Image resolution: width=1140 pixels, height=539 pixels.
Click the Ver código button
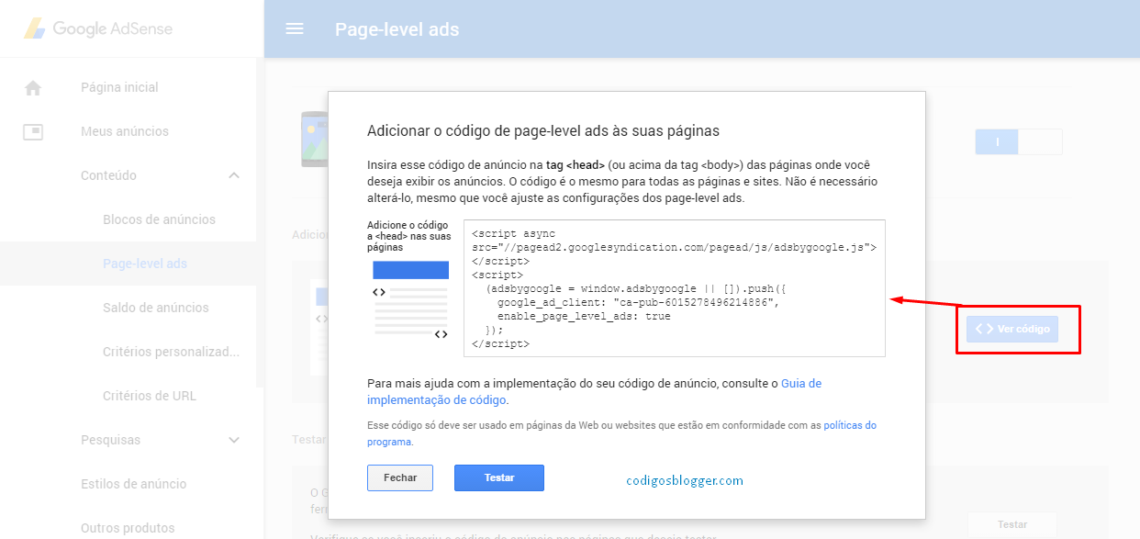click(1012, 329)
